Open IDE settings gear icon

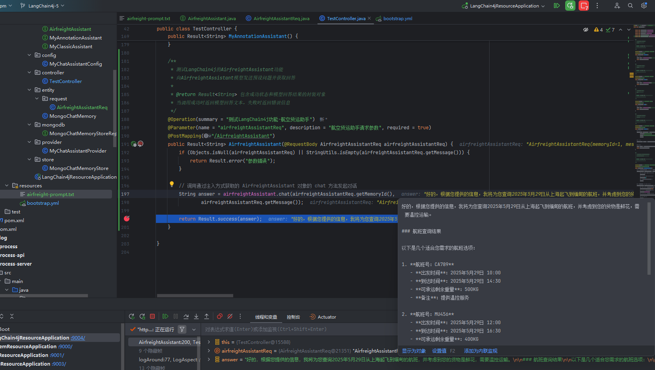(x=644, y=6)
